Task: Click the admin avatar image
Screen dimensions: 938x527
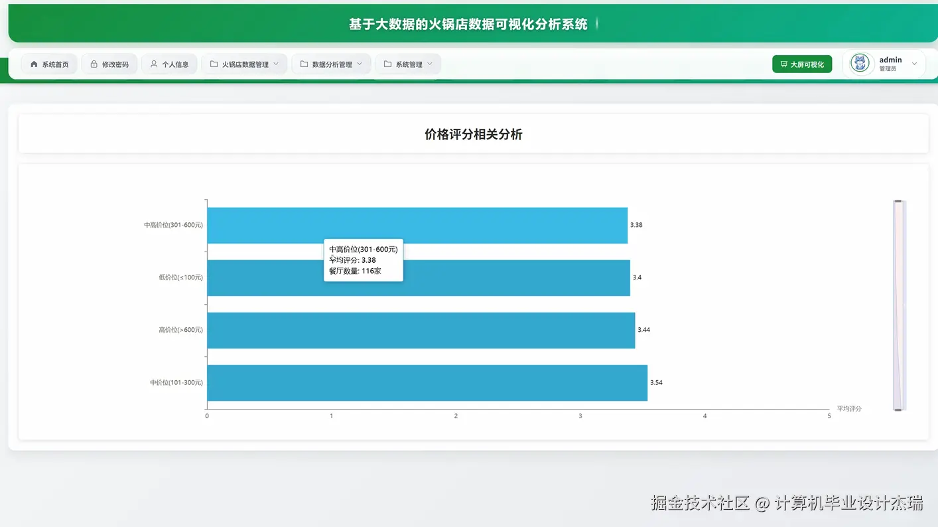Action: coord(860,64)
